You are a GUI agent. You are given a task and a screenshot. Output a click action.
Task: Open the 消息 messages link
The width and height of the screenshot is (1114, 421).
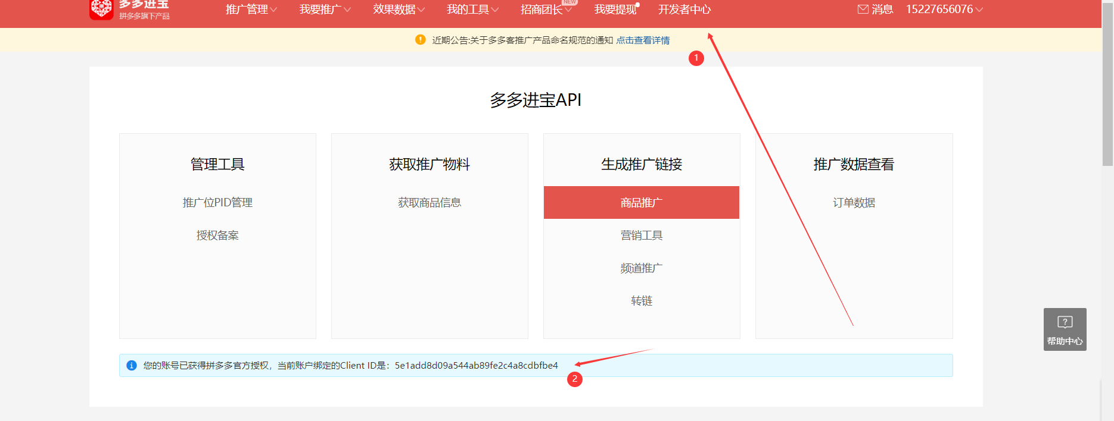pyautogui.click(x=882, y=10)
